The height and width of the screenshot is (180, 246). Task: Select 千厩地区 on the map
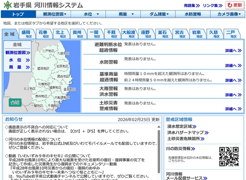pos(54,106)
